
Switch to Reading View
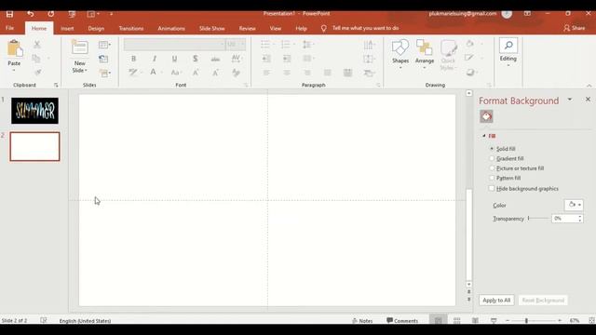pyautogui.click(x=475, y=321)
